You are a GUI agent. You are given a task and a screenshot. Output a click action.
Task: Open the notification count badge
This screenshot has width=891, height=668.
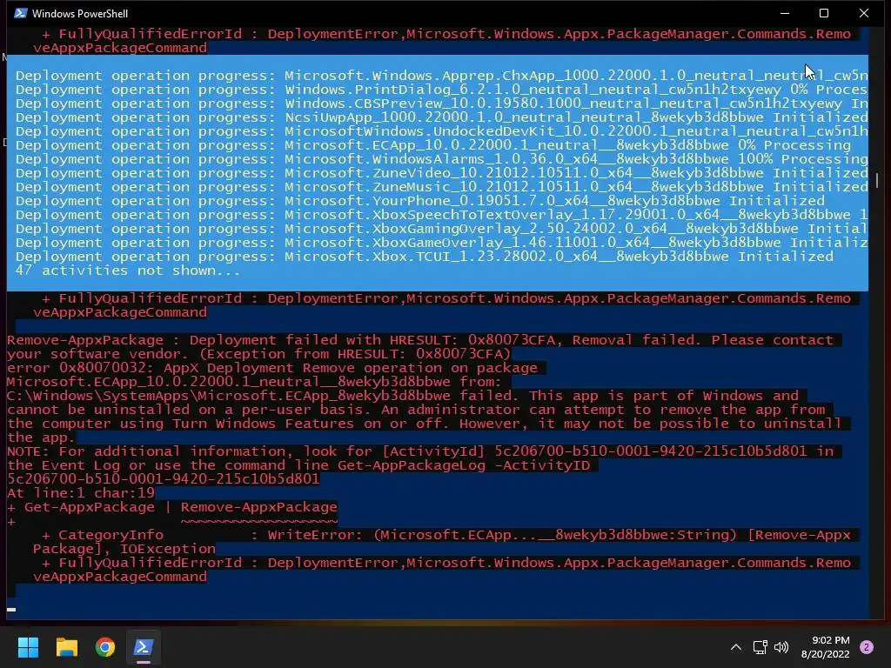click(866, 647)
